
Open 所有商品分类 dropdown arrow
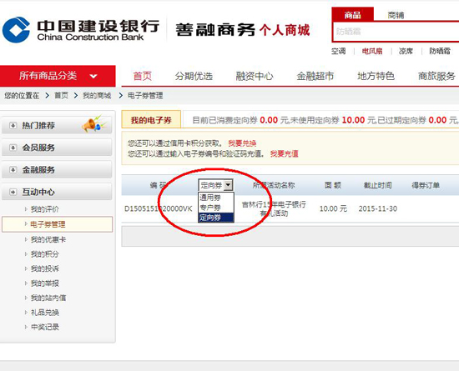point(93,77)
